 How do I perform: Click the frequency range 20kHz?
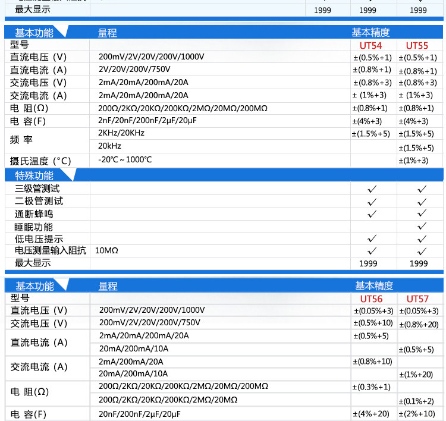pos(109,146)
